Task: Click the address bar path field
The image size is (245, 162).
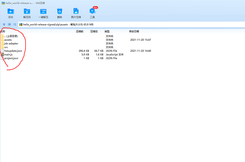Action: pyautogui.click(x=131, y=24)
